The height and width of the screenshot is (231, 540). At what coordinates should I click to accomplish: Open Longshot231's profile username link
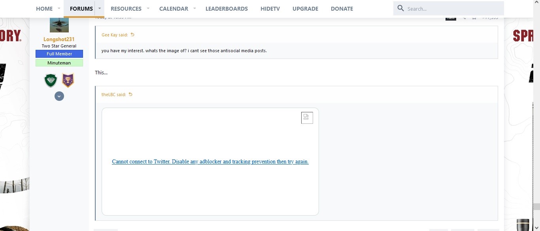[59, 39]
